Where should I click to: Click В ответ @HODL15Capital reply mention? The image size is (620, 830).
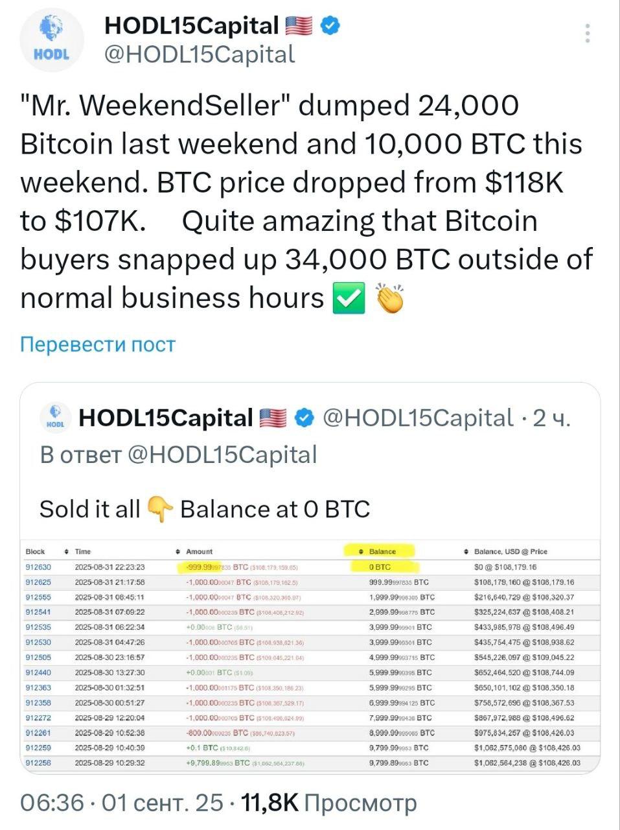179,455
